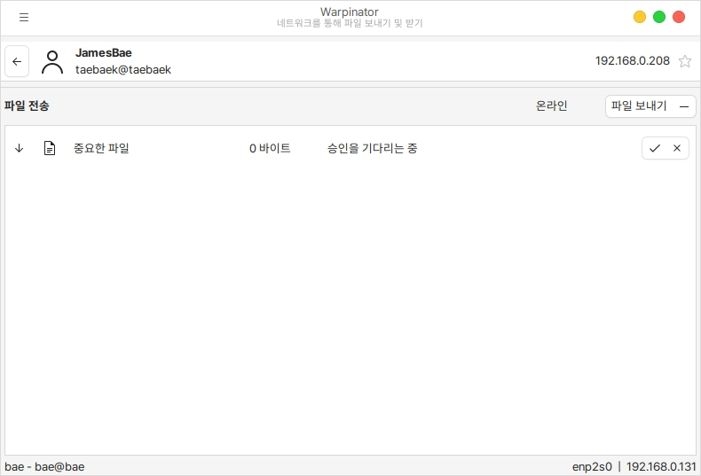The image size is (701, 476).
Task: Clear transfers with the dash button
Action: pyautogui.click(x=684, y=106)
